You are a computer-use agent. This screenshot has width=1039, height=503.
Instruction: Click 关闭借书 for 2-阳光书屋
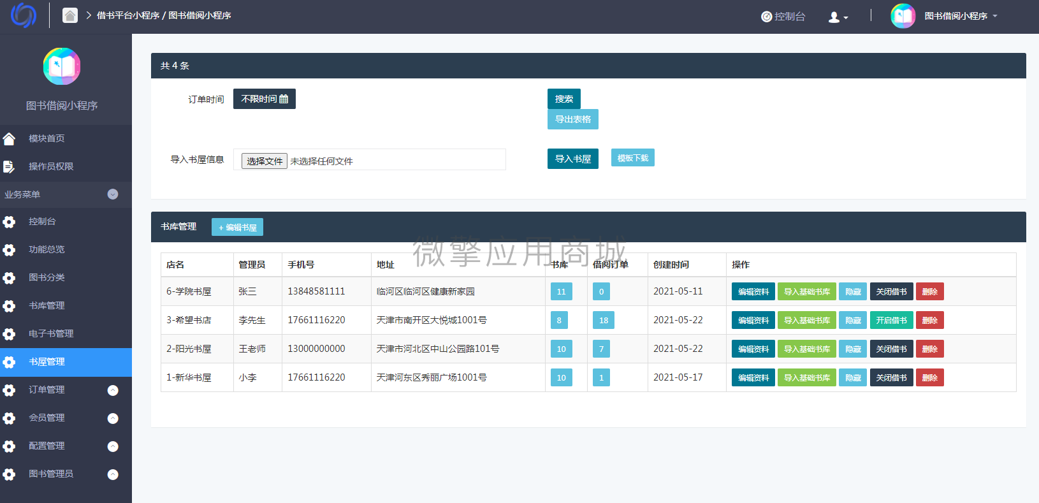892,349
